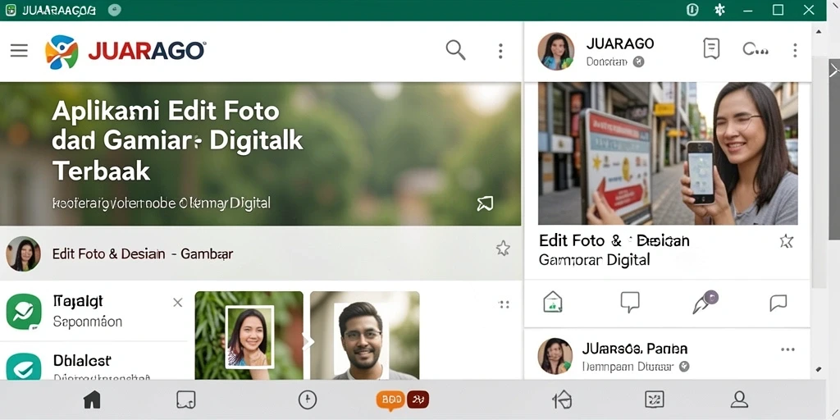The image size is (840, 420).
Task: Click the JUarsoa. Panba name text
Action: (x=635, y=349)
